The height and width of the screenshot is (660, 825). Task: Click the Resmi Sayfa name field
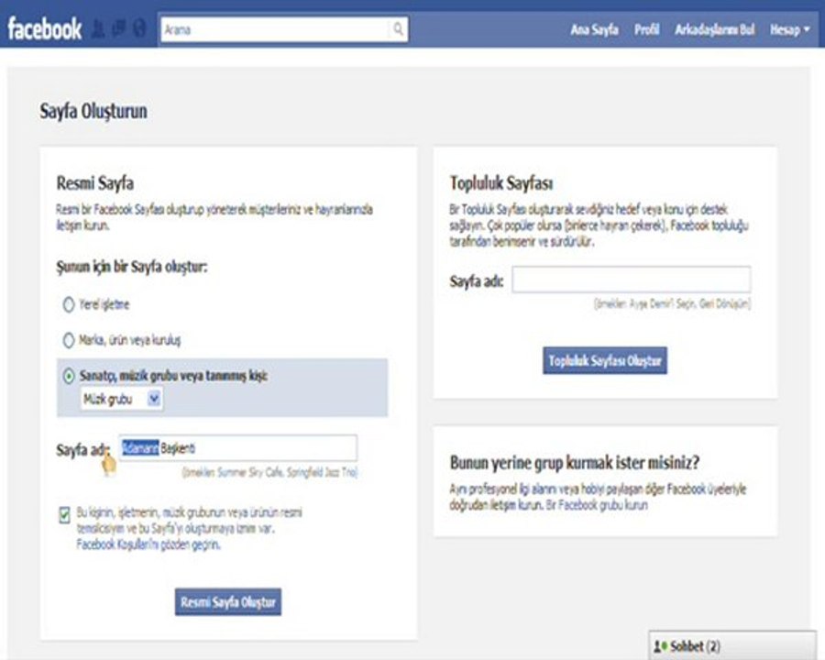[x=237, y=448]
